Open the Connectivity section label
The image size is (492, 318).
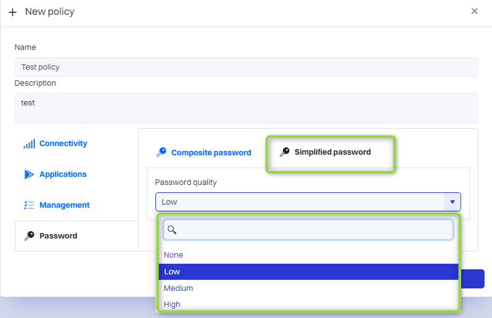point(63,144)
